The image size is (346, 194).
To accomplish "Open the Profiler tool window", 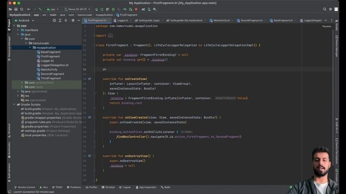I will point(91,188).
